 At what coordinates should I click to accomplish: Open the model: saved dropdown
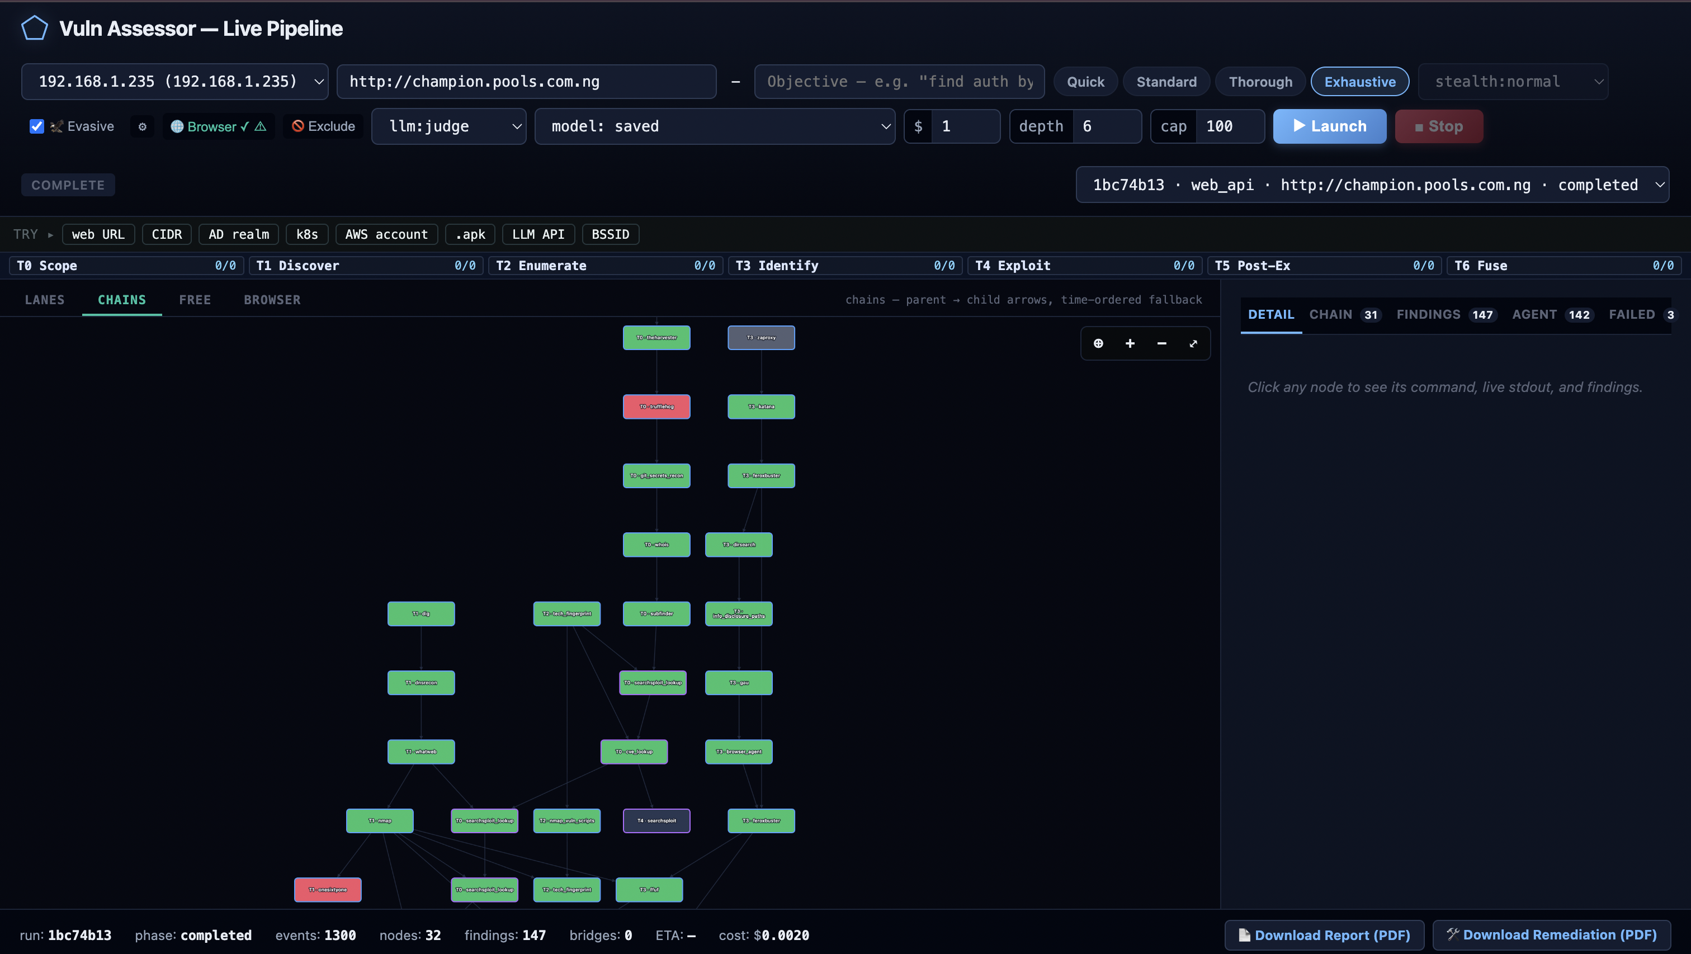pos(714,126)
